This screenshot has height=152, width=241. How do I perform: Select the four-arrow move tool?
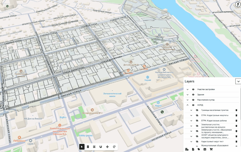108,147
